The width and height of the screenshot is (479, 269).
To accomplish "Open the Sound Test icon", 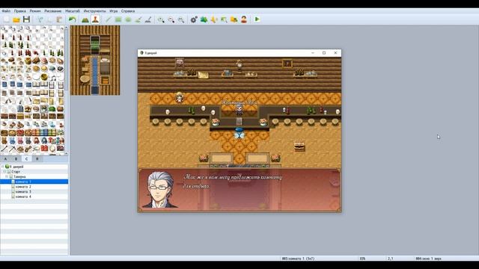I will click(x=214, y=19).
